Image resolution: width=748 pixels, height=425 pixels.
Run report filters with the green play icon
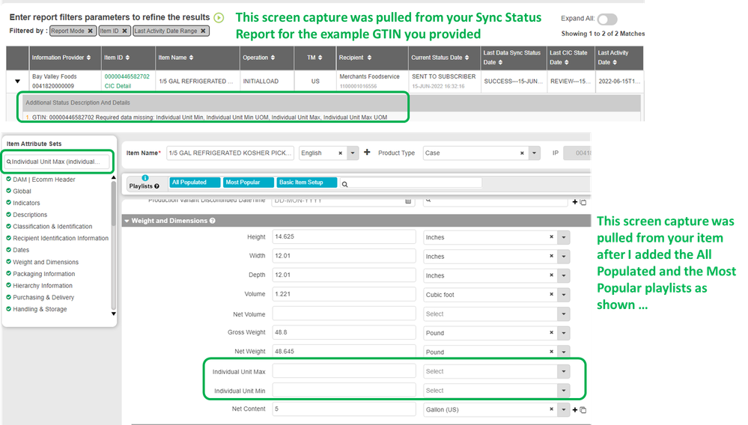(x=219, y=18)
